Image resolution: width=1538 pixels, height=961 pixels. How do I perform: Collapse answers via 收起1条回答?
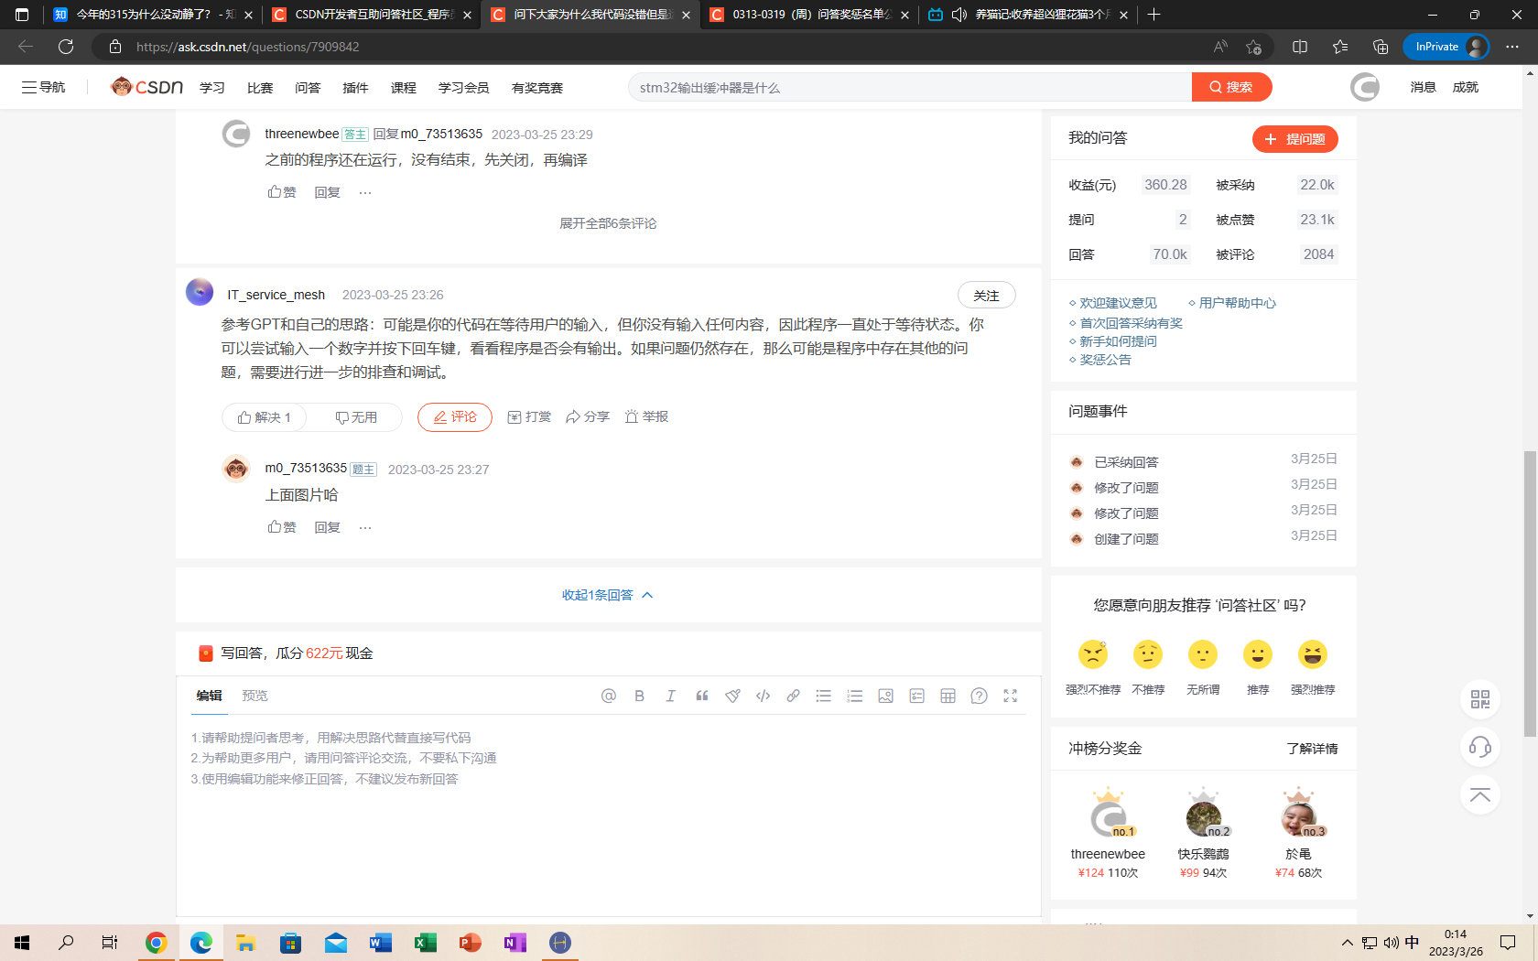coord(608,595)
